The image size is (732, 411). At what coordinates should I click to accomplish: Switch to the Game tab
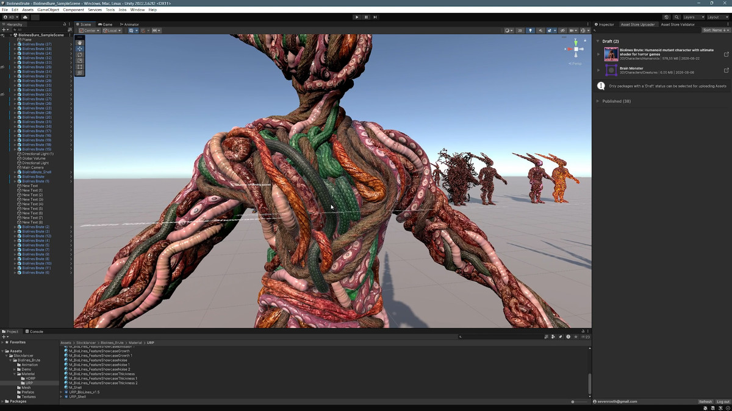pos(106,24)
